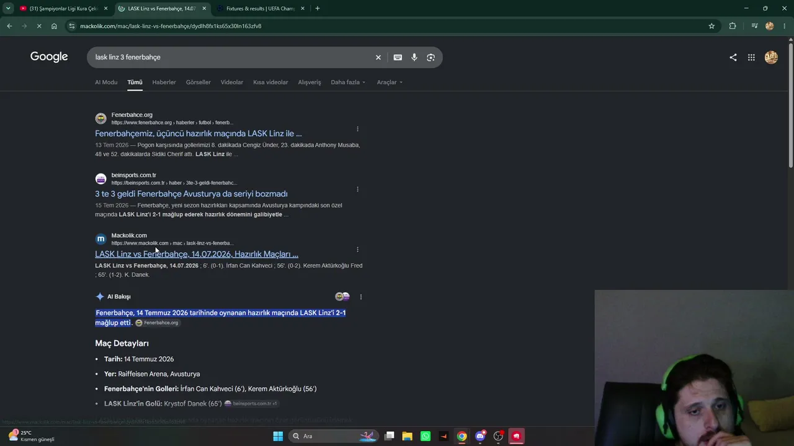Open a new browser tab
Viewport: 794px width, 446px height.
click(318, 8)
